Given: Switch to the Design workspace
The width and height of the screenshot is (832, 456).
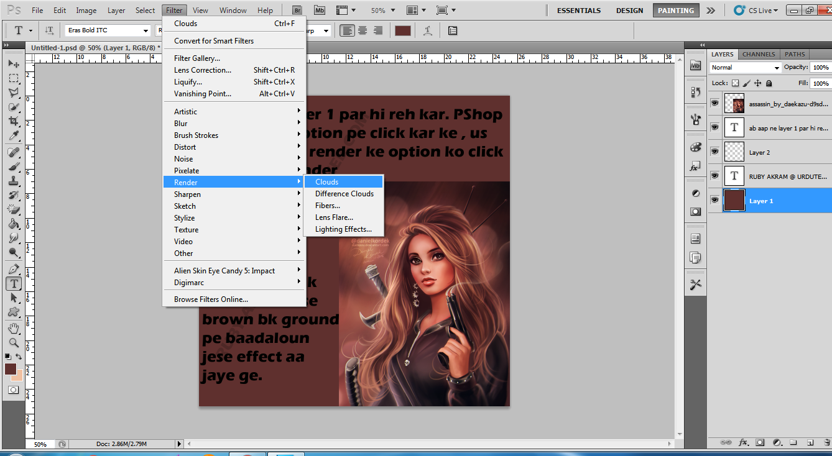Looking at the screenshot, I should click(630, 11).
